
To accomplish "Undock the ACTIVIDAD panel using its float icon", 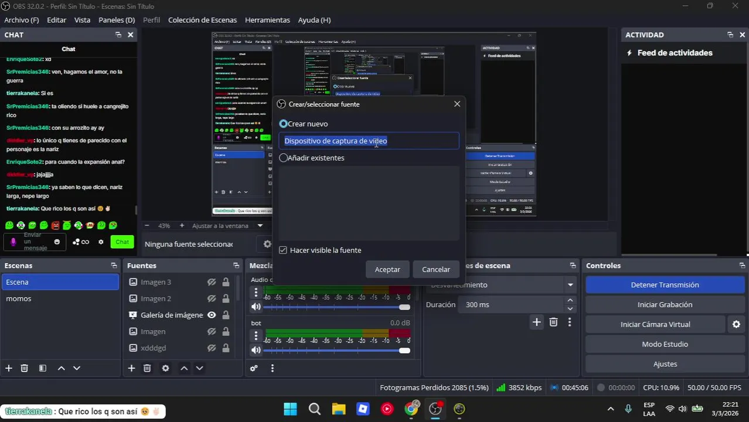I will [x=730, y=35].
